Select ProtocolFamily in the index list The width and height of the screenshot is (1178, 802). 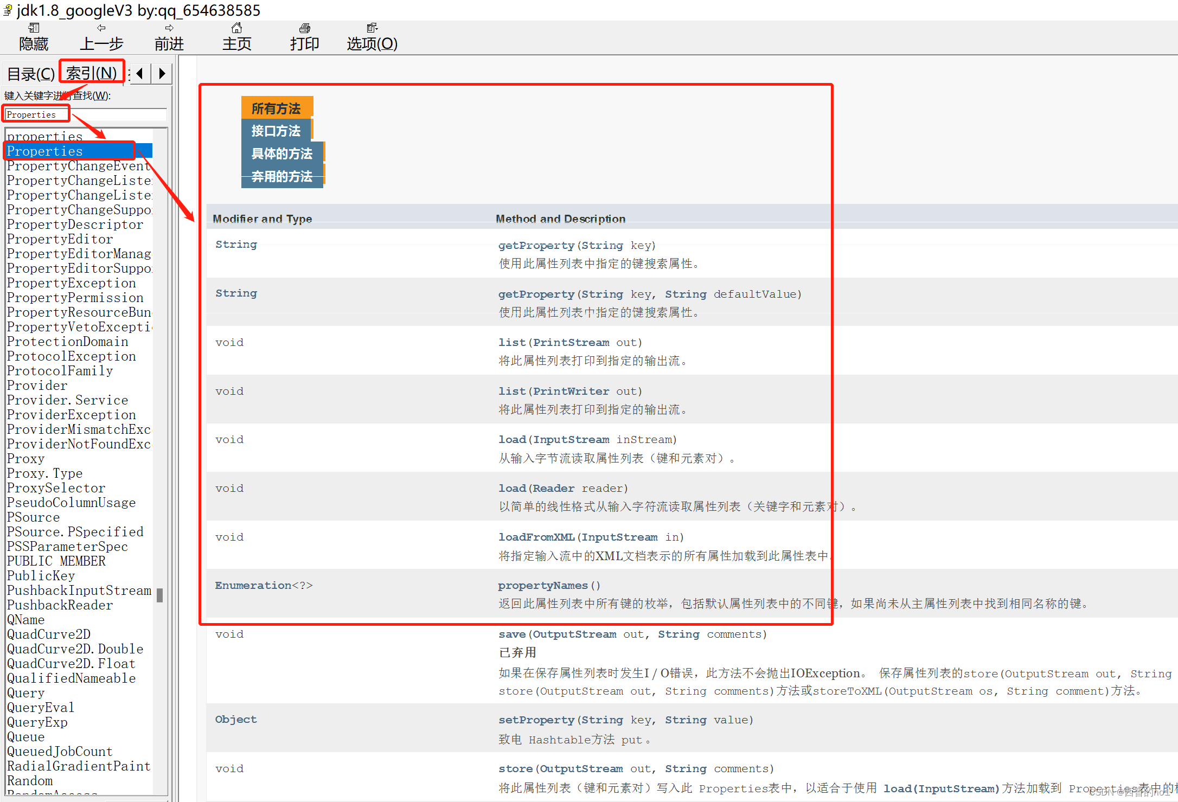tap(60, 370)
